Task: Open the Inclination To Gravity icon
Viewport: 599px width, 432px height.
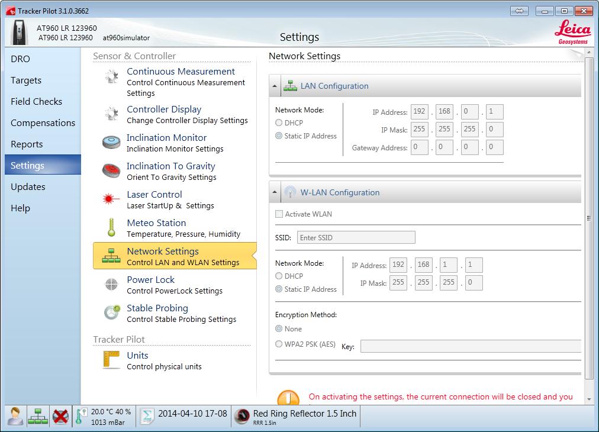Action: [x=112, y=171]
